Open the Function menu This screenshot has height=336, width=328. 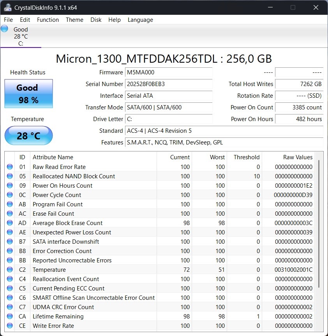[x=48, y=20]
